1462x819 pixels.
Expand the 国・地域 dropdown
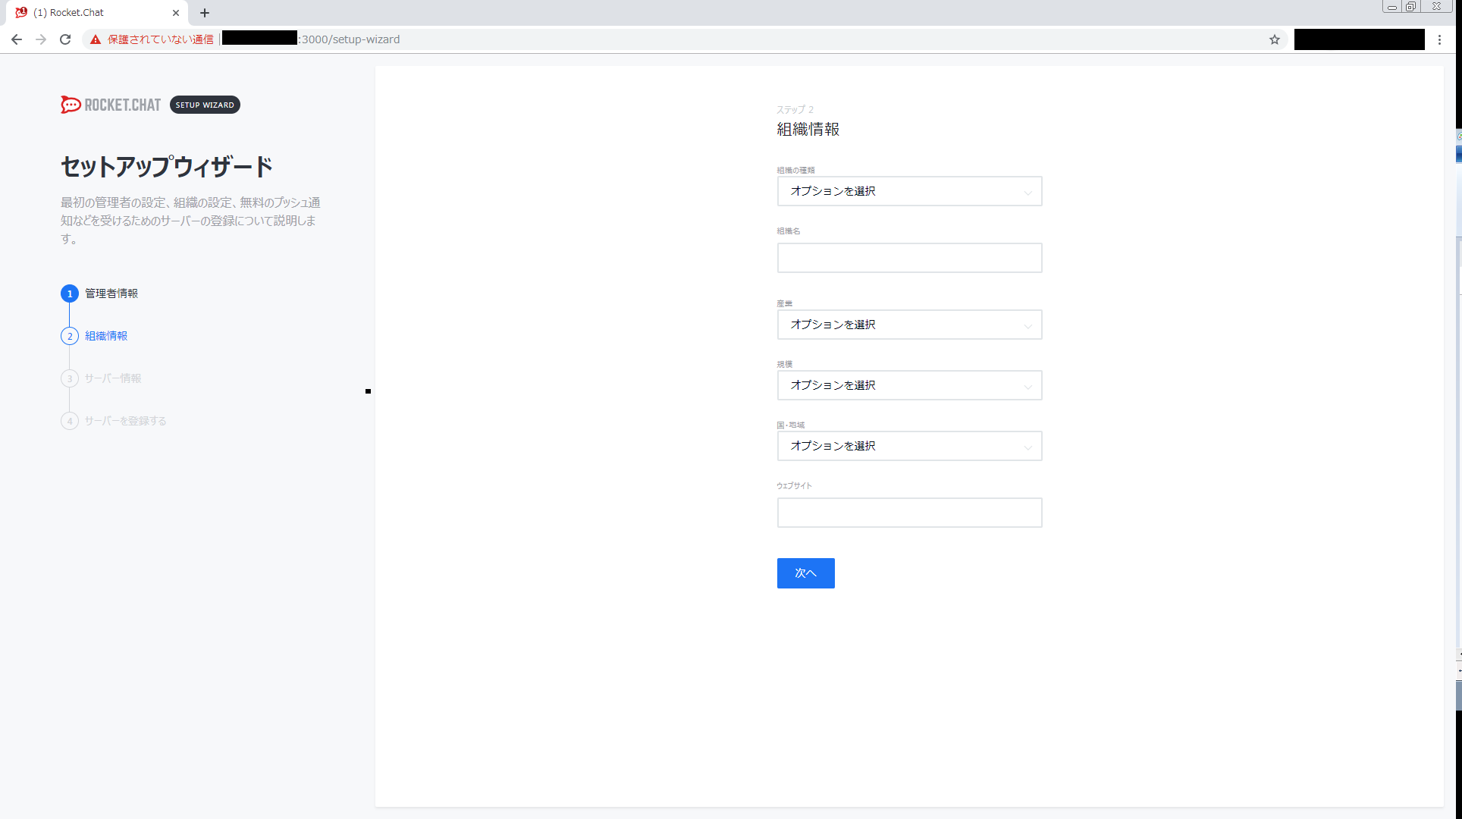point(909,446)
